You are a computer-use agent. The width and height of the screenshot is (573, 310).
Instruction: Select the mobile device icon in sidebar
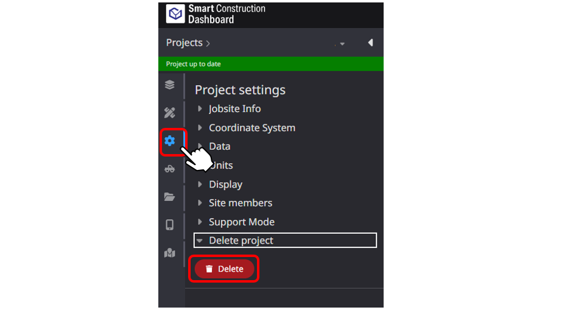click(x=169, y=225)
